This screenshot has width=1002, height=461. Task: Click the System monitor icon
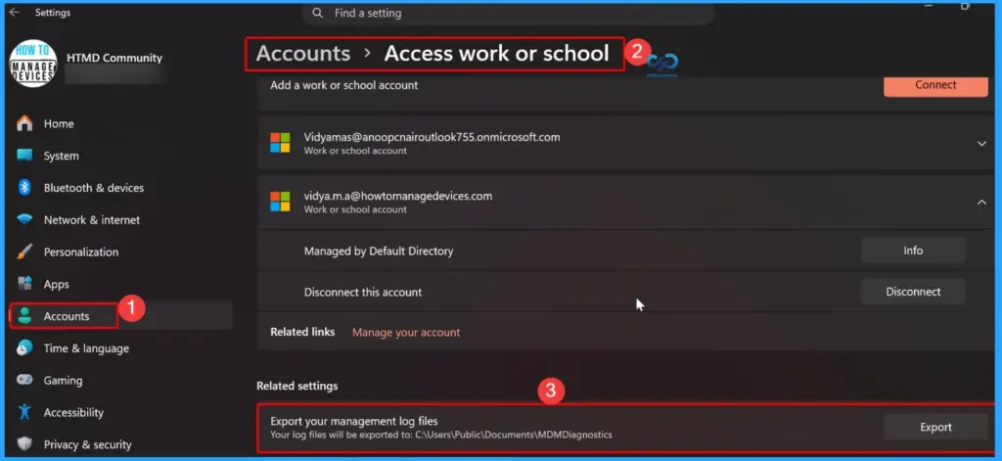[24, 156]
